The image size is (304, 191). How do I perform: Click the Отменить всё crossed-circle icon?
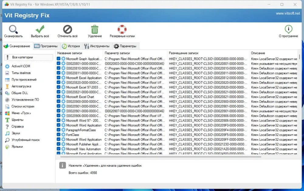click(67, 29)
